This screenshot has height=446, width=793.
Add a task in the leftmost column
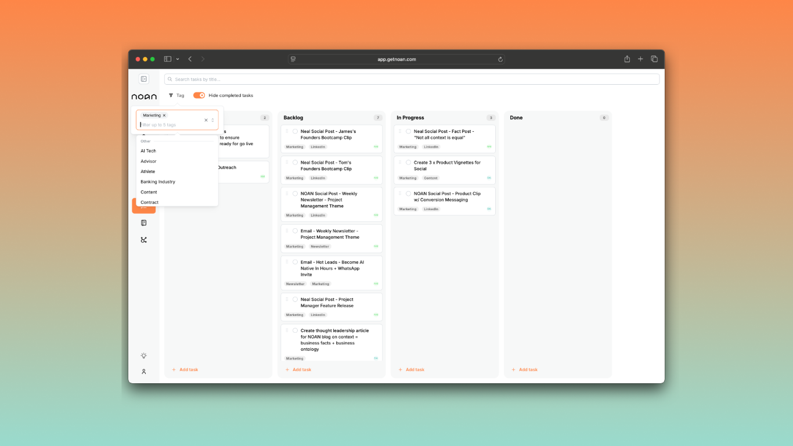tap(185, 369)
